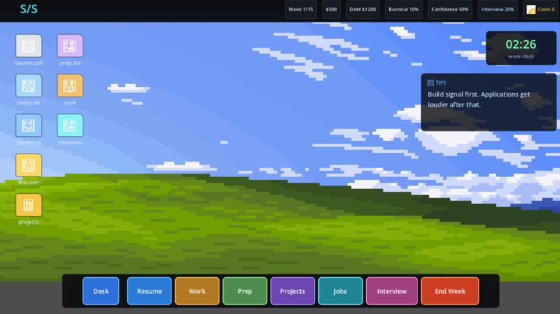Viewport: 560px width, 314px height.
Task: Open Jobs from the bottom dock
Action: click(x=340, y=291)
